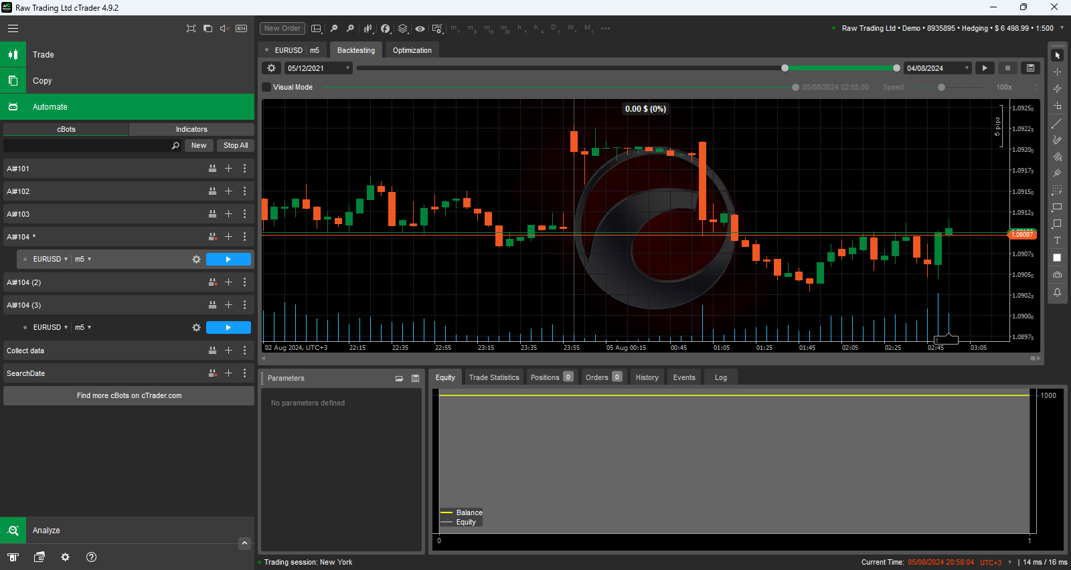Click the chart layout mode icon

click(x=317, y=29)
